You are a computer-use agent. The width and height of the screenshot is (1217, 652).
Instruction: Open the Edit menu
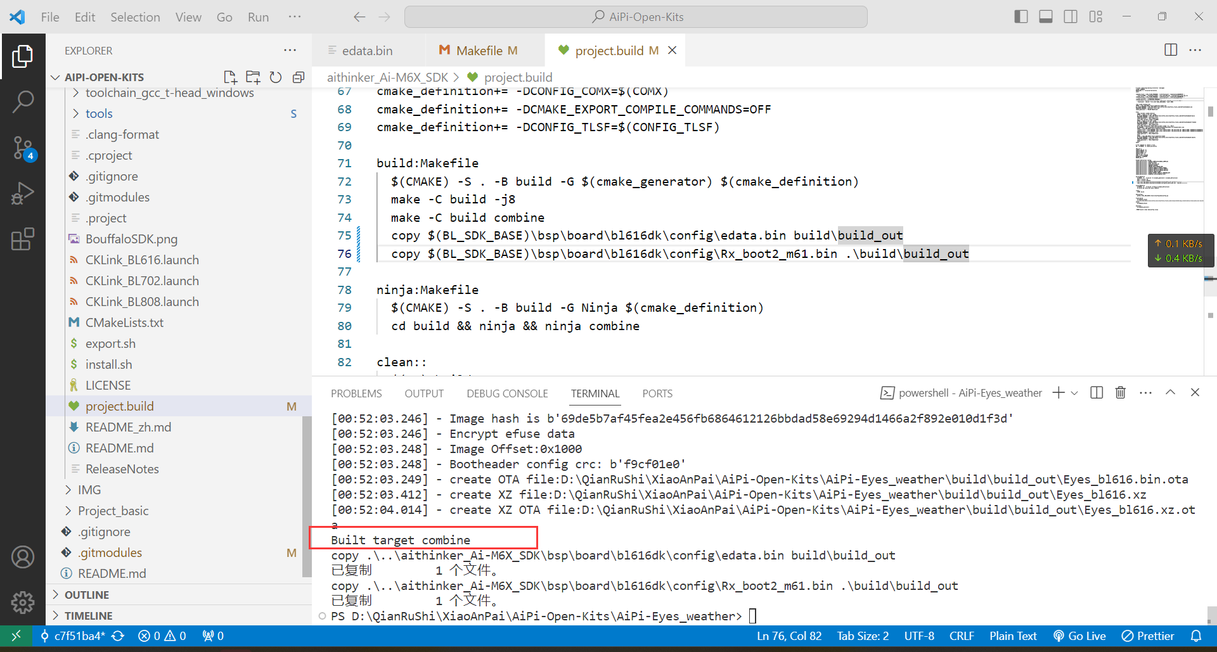(85, 17)
